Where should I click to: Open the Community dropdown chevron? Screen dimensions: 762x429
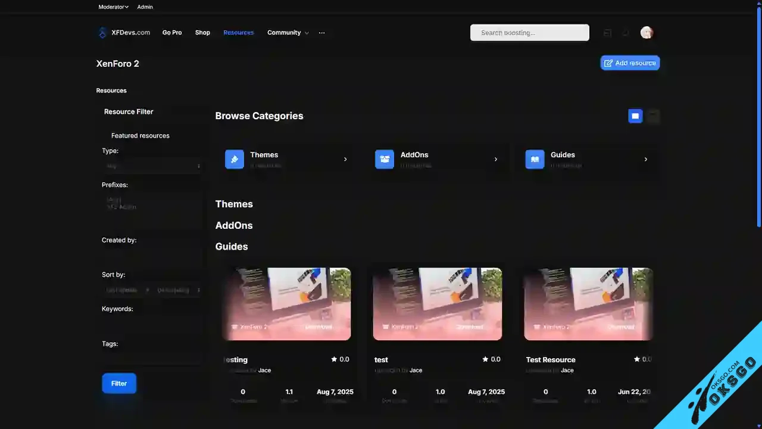[x=306, y=33]
